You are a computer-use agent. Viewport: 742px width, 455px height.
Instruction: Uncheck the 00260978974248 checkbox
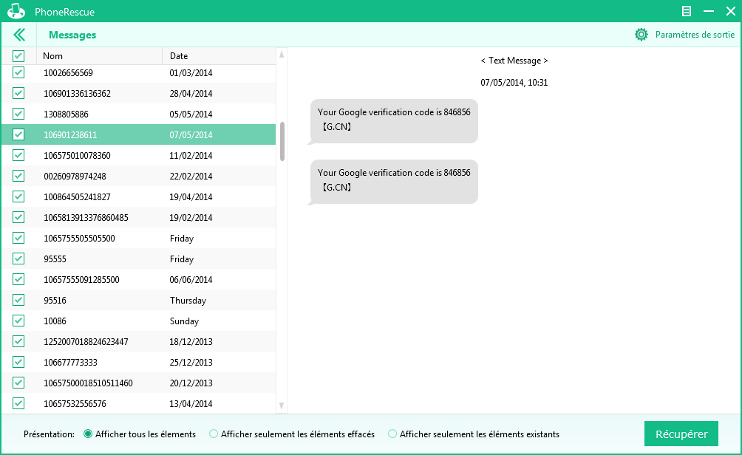click(18, 177)
